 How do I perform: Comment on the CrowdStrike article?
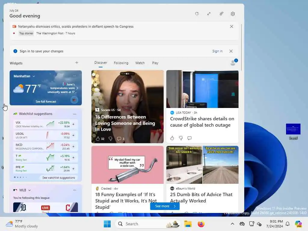[x=189, y=138]
